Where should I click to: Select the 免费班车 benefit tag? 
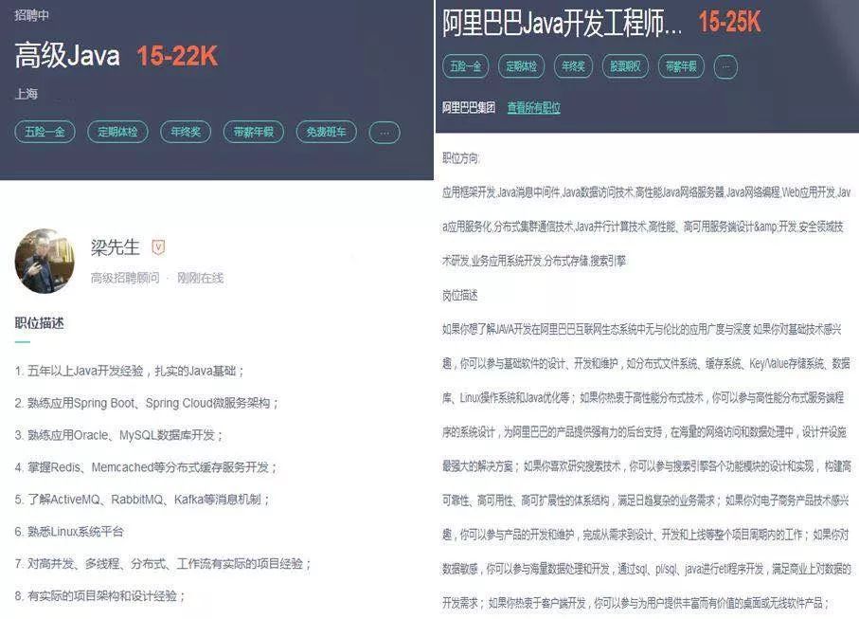coord(327,132)
